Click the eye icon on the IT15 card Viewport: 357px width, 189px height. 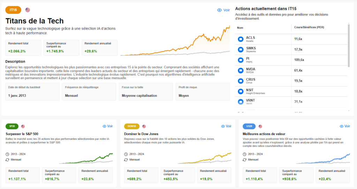point(219,10)
